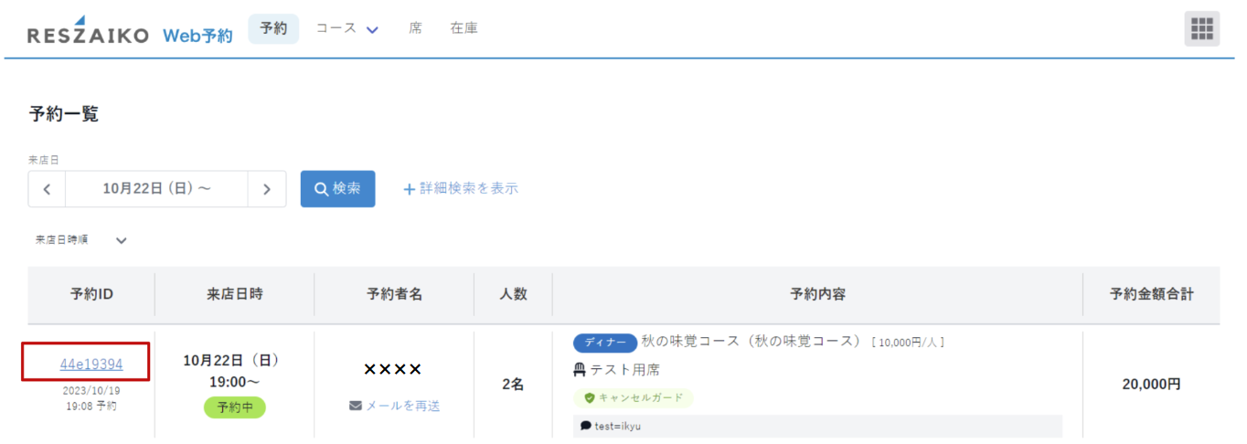This screenshot has width=1247, height=444.
Task: Click the メールを再送 link
Action: click(x=402, y=406)
